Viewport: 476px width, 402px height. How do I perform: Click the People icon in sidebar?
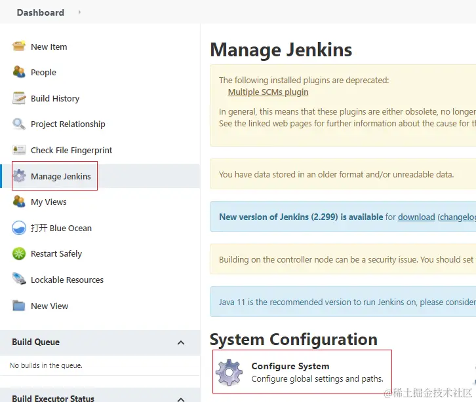[19, 72]
